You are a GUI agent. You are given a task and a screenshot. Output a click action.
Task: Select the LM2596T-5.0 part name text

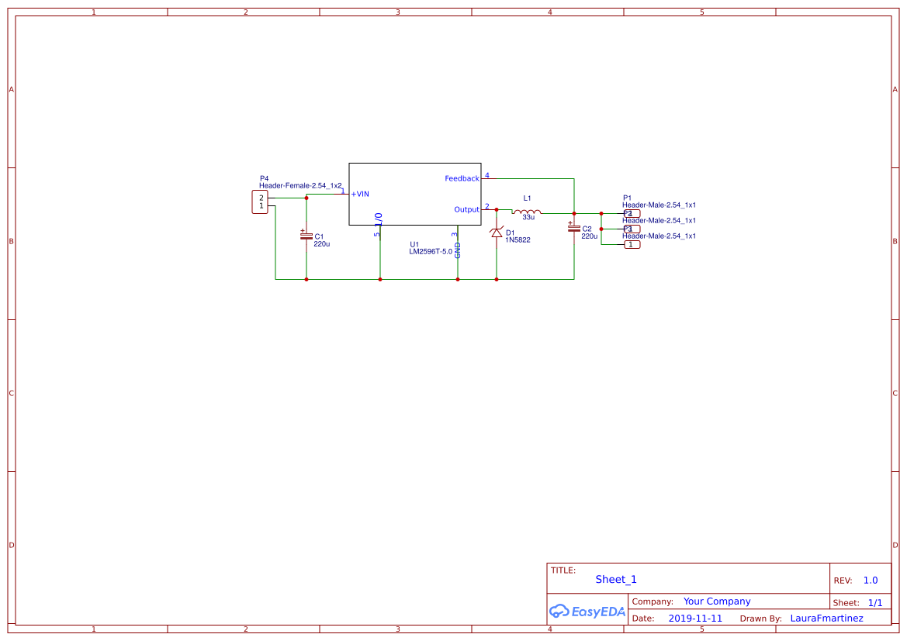[x=431, y=252]
